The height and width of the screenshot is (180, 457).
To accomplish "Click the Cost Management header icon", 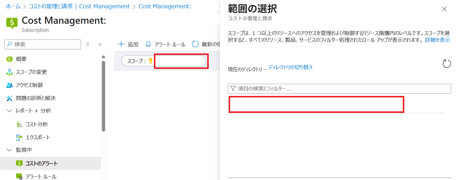I will (x=12, y=23).
